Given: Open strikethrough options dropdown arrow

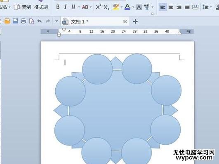Looking at the screenshot, I should point(91,7).
